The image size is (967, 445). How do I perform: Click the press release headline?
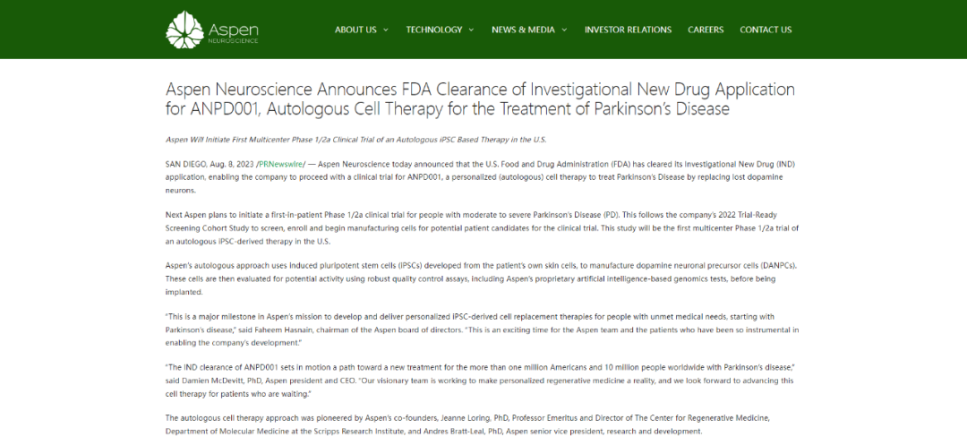click(480, 98)
